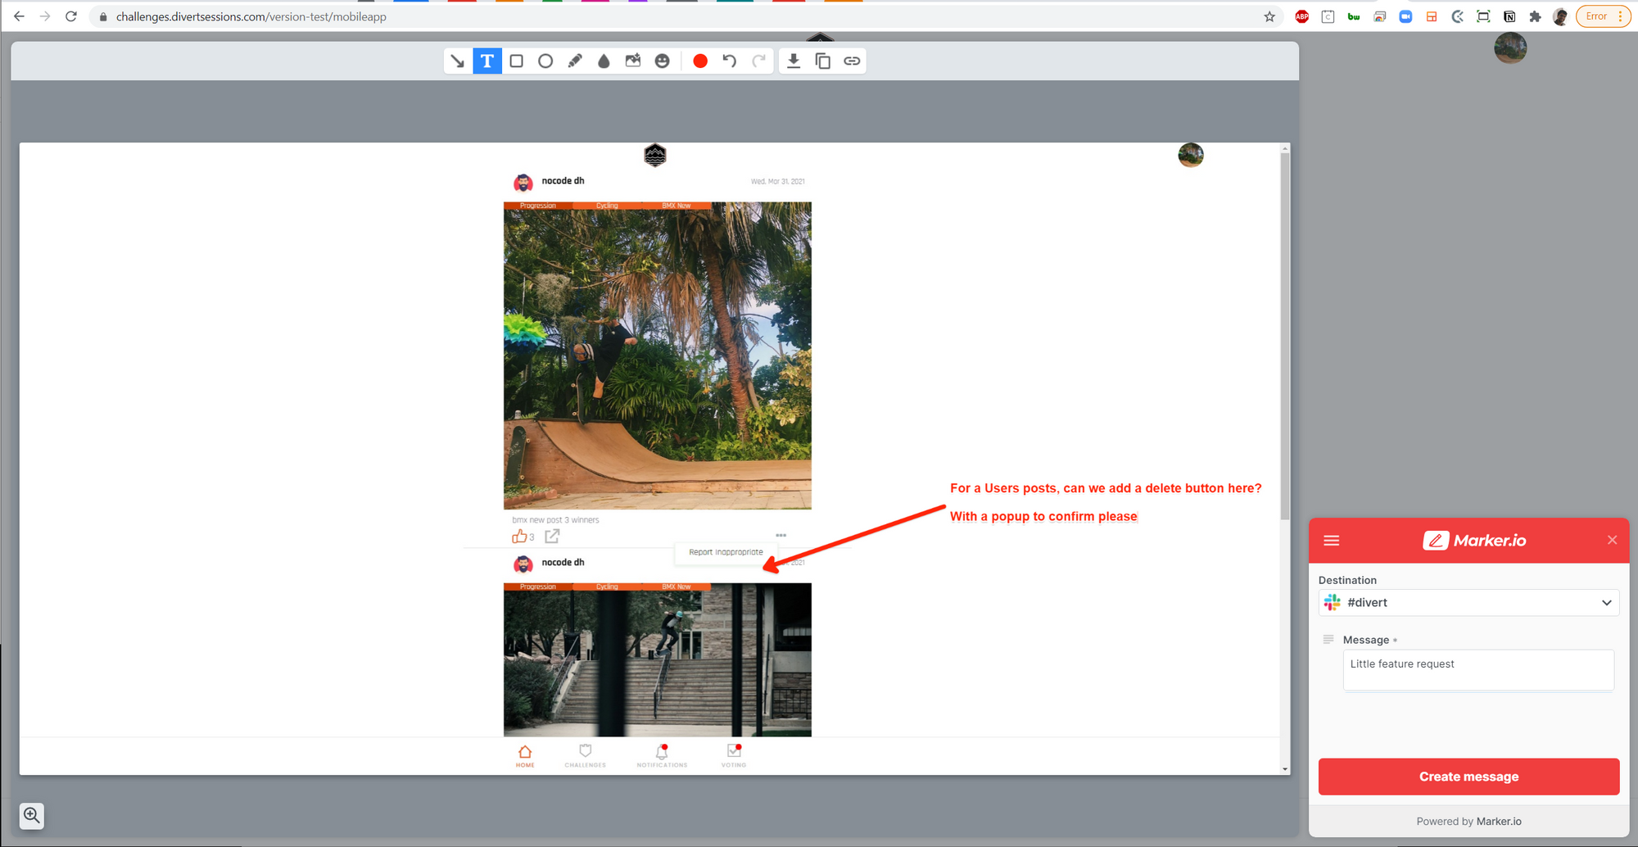Copy screenshot to clipboard

pos(823,61)
